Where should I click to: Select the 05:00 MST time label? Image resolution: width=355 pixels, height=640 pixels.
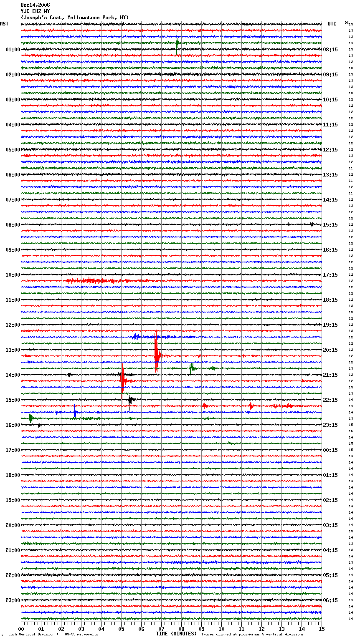point(13,150)
